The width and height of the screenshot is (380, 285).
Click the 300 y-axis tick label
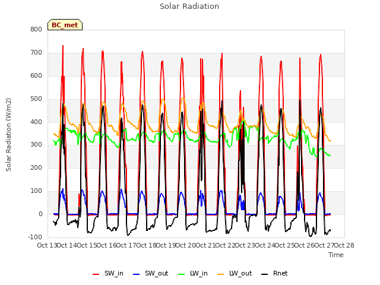(36, 145)
